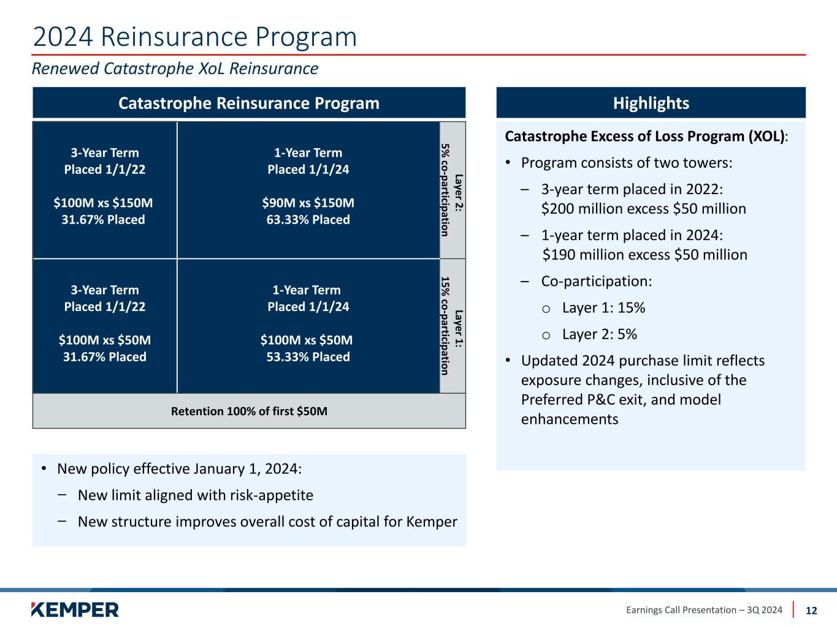
Task: Click the Catastrophe Reinsurance Program header
Action: [249, 103]
